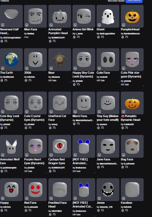
Task: Click the blue Get More button
Action: (134, 1)
